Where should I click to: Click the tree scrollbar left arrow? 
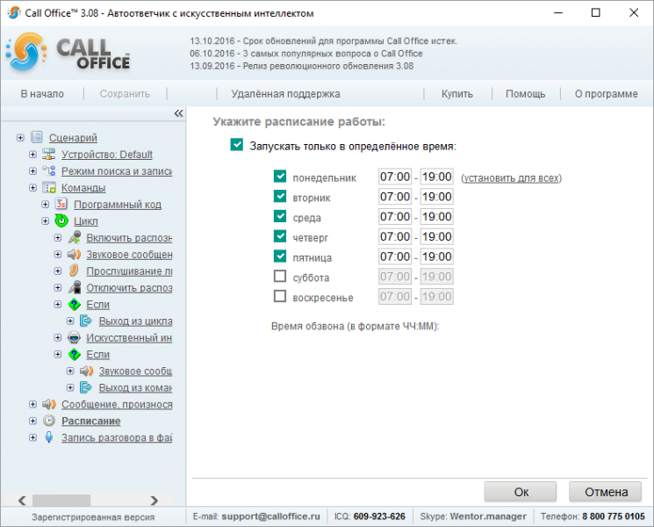[x=23, y=500]
